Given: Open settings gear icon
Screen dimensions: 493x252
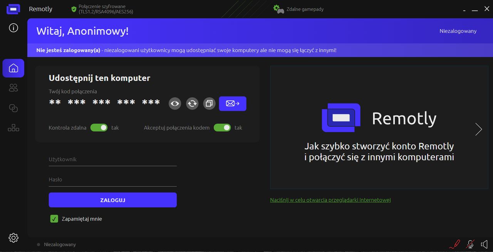Looking at the screenshot, I should pos(13,238).
